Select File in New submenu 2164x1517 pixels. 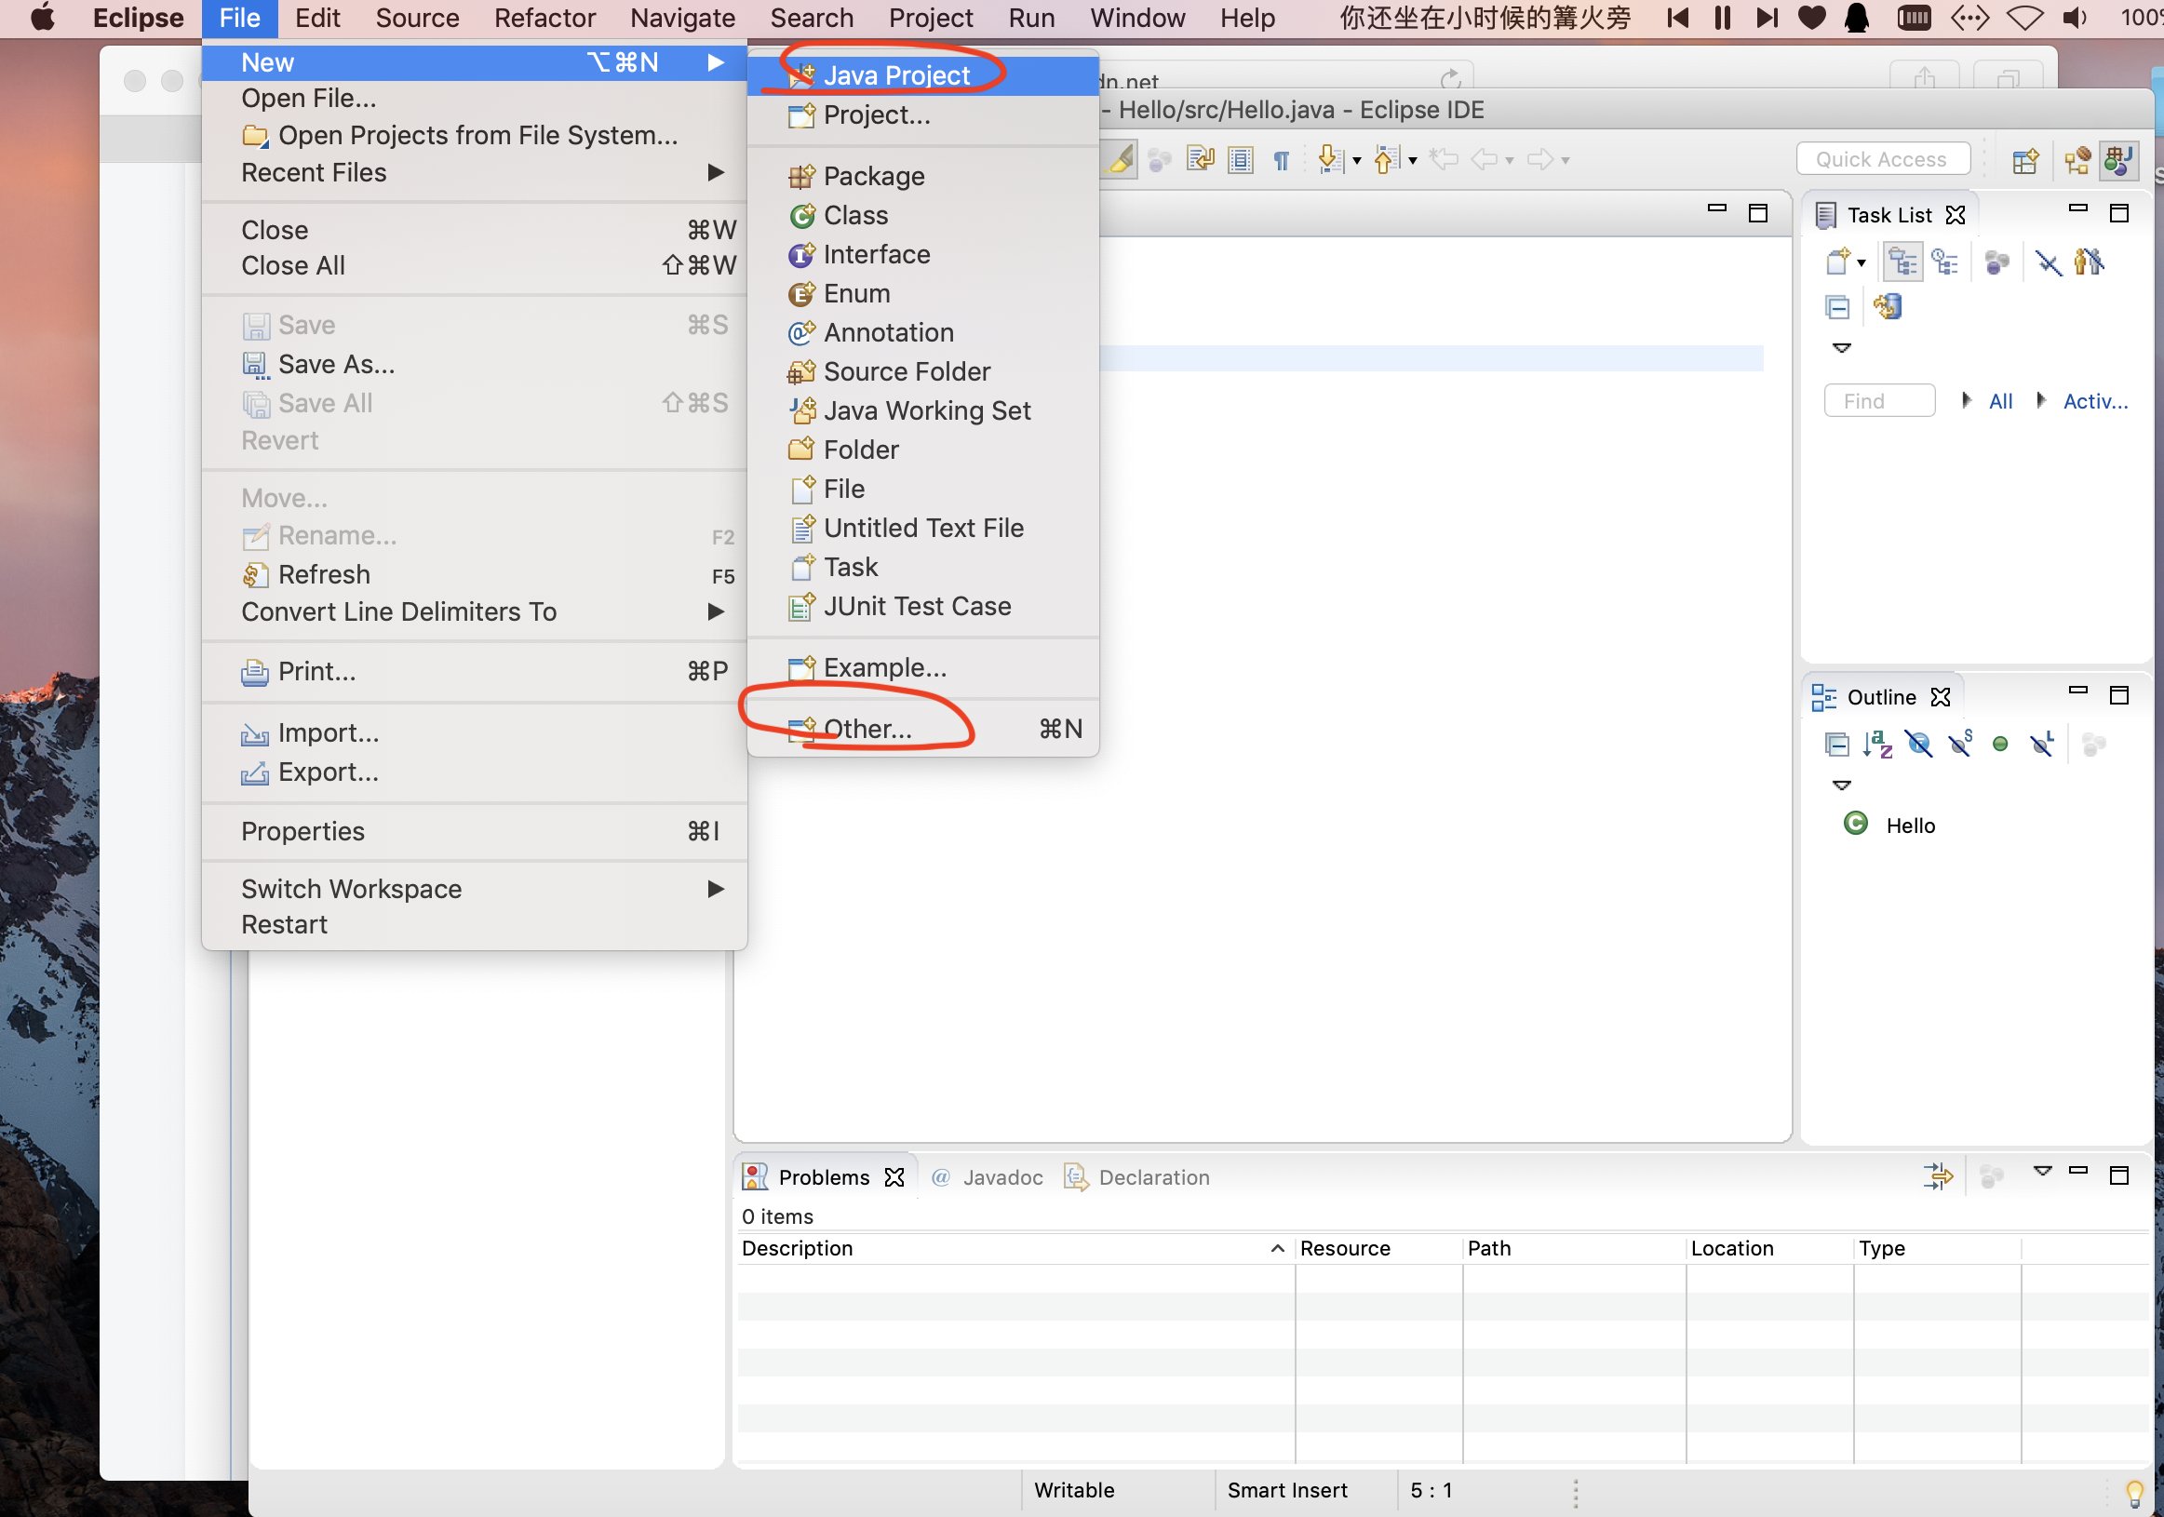pos(922,489)
